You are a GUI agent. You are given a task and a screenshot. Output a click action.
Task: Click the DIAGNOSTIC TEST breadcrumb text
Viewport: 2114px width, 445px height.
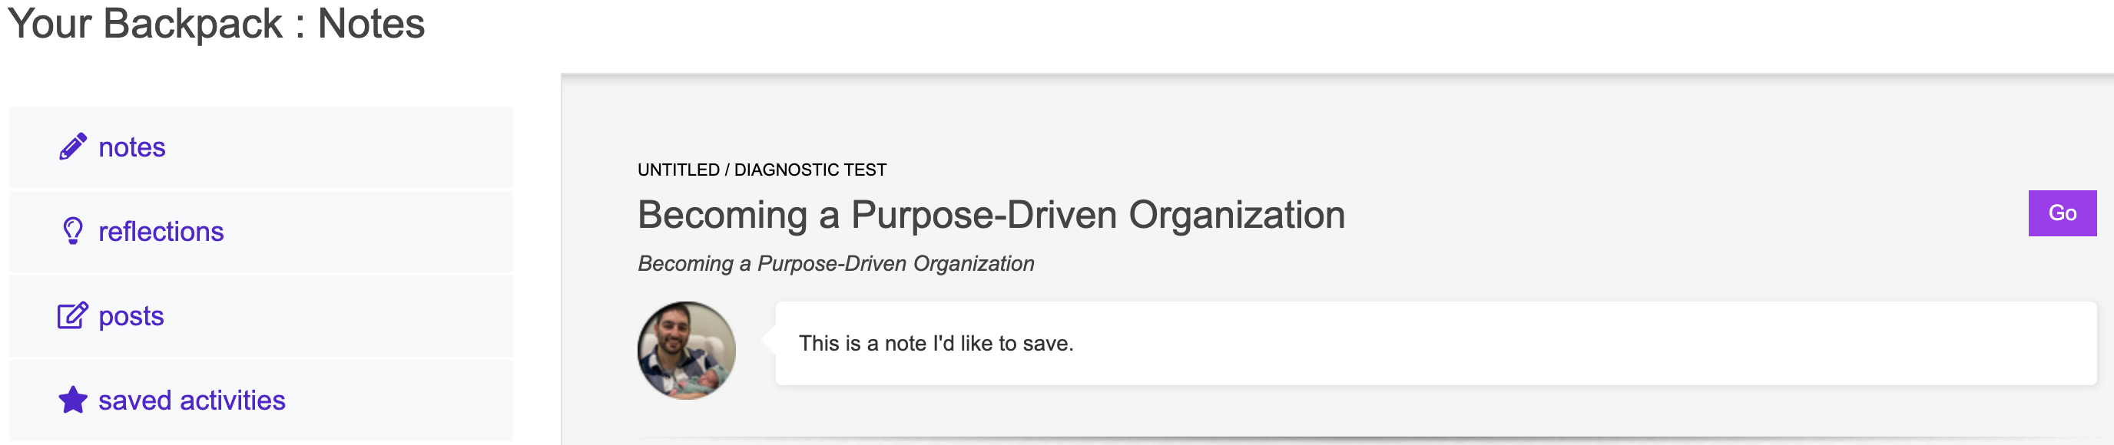point(810,170)
